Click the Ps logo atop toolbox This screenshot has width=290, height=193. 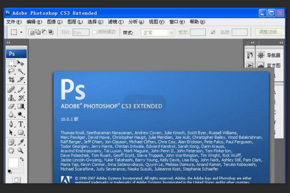point(16,54)
